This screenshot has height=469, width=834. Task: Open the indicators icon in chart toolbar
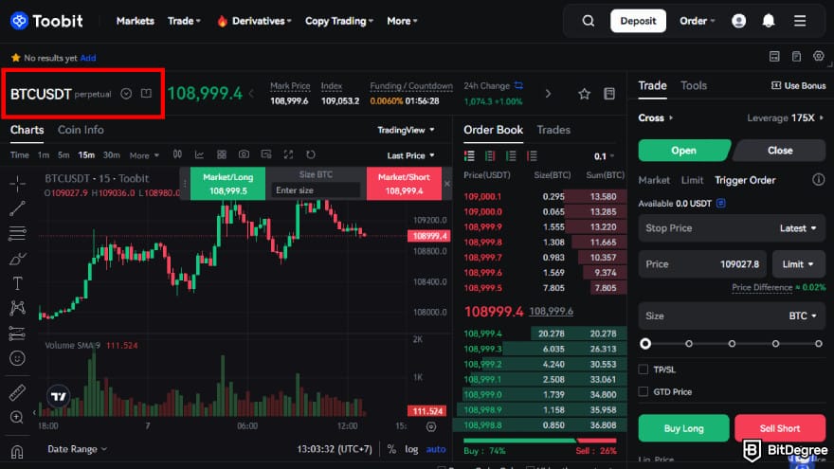click(x=199, y=154)
